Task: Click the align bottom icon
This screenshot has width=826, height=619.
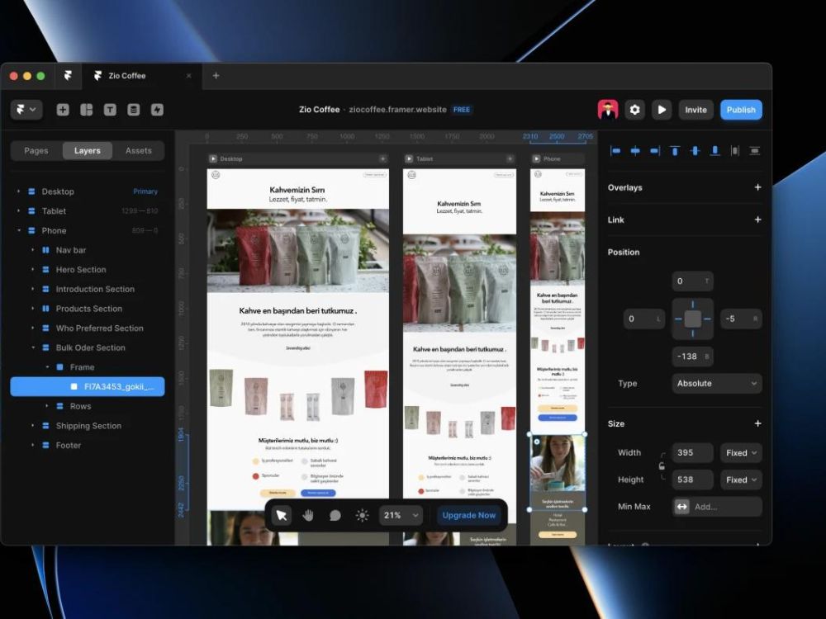Action: tap(714, 151)
